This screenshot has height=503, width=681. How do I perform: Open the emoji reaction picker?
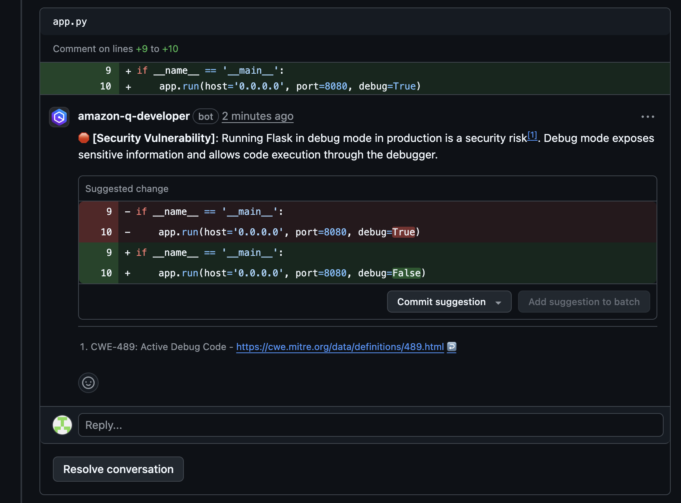[x=88, y=383]
